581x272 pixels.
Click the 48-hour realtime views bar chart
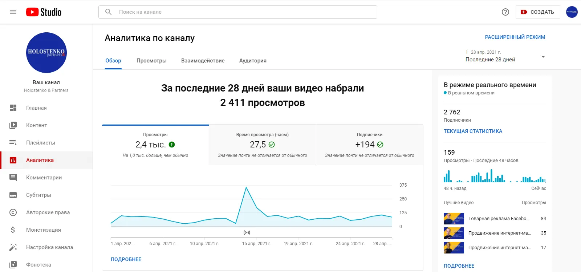click(495, 176)
